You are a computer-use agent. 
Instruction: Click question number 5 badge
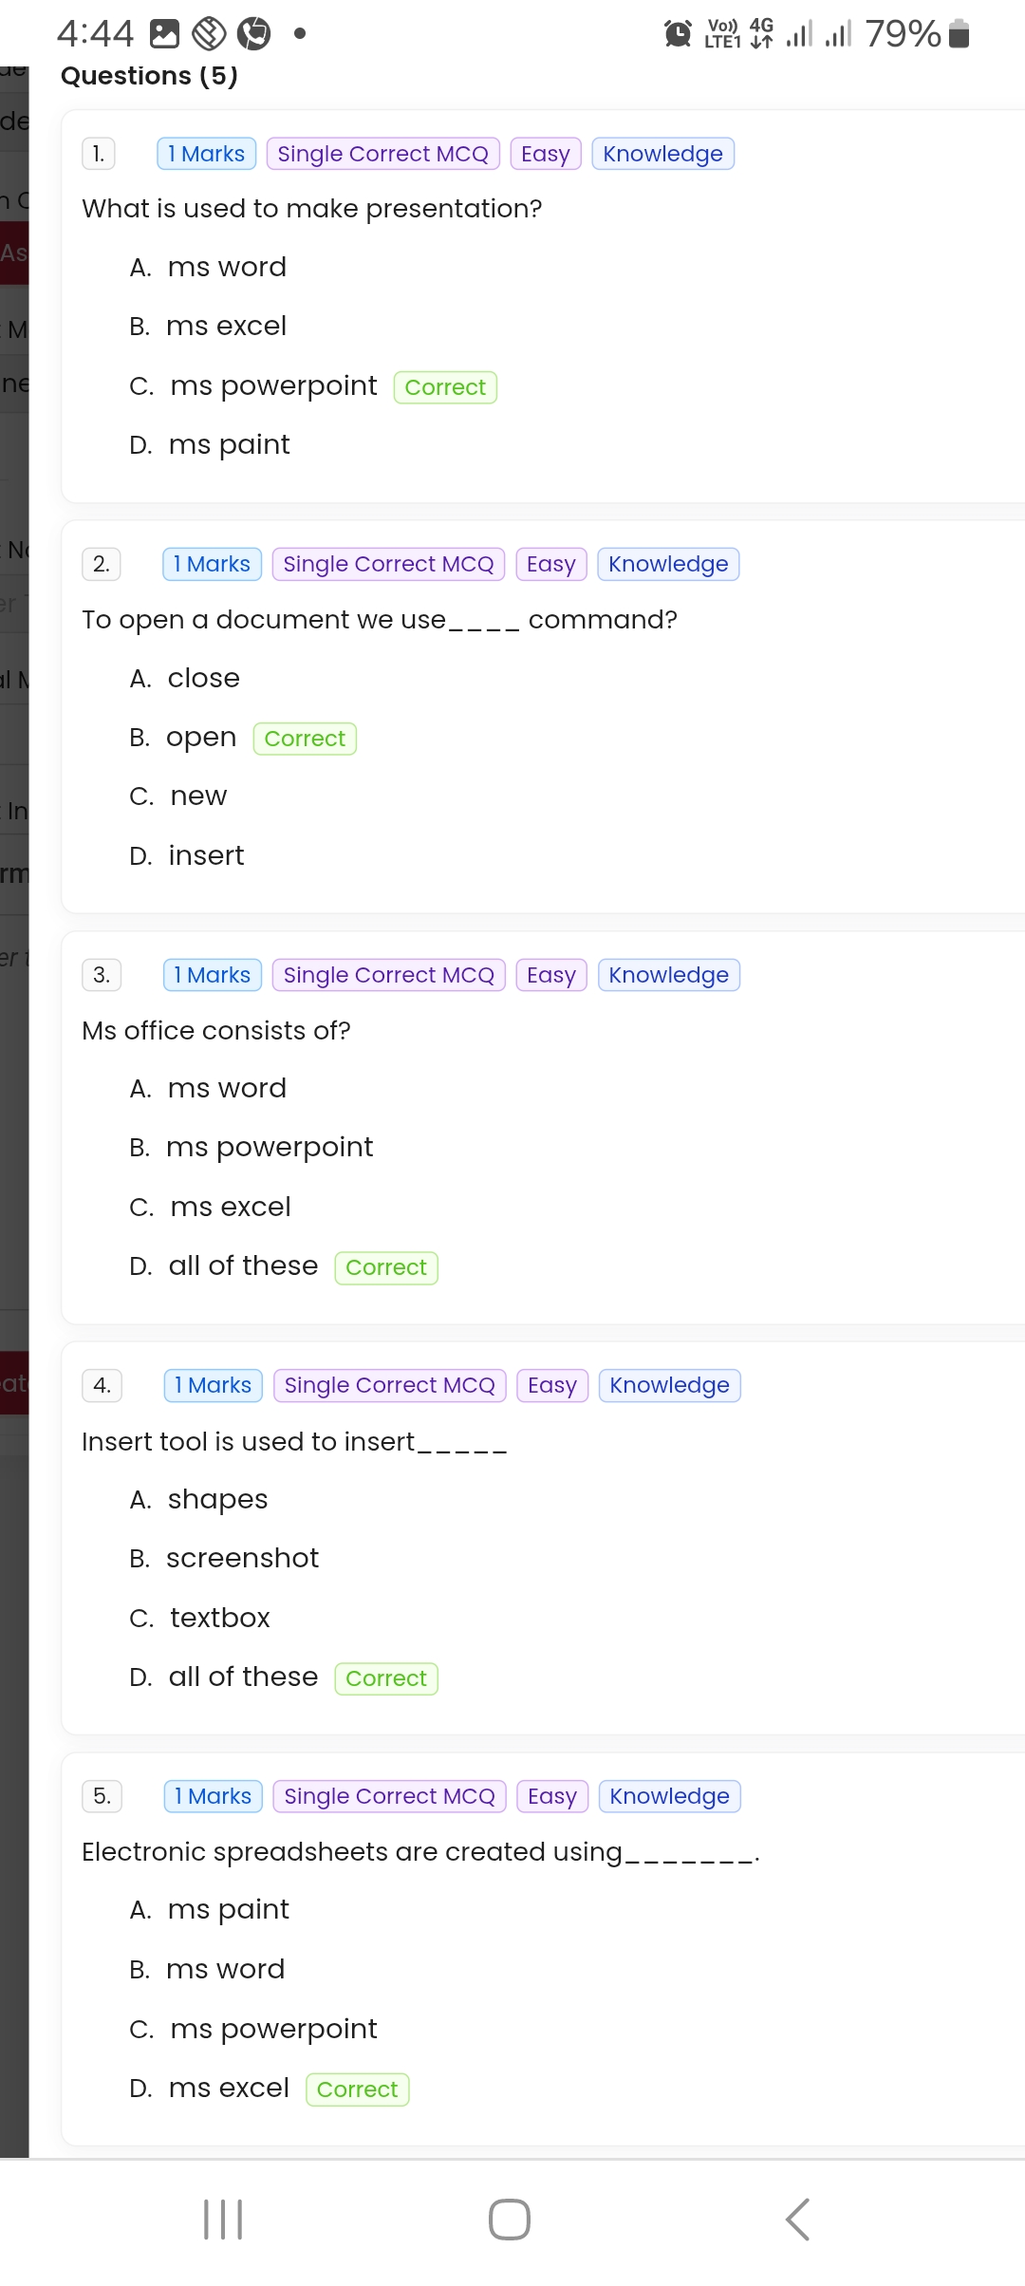pyautogui.click(x=102, y=1796)
